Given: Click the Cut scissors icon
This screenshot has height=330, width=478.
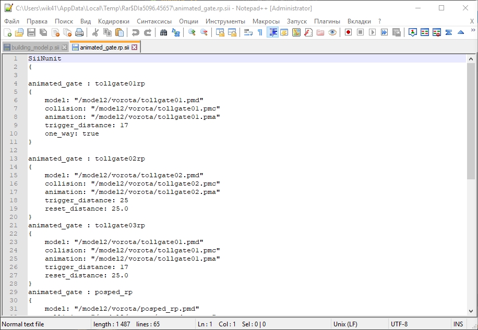Looking at the screenshot, I should click(95, 32).
